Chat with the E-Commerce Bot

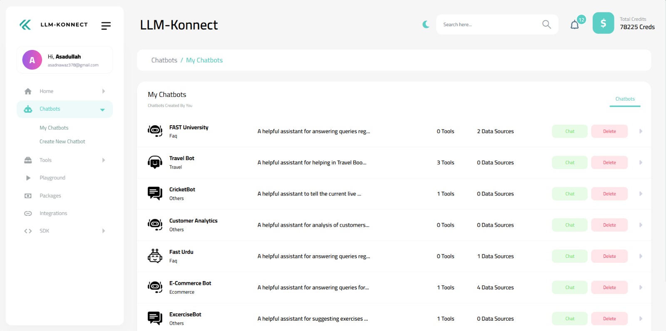tap(569, 287)
